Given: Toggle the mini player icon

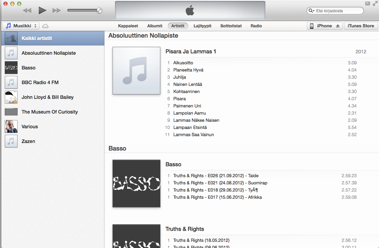Looking at the screenshot, I should (x=368, y=3).
